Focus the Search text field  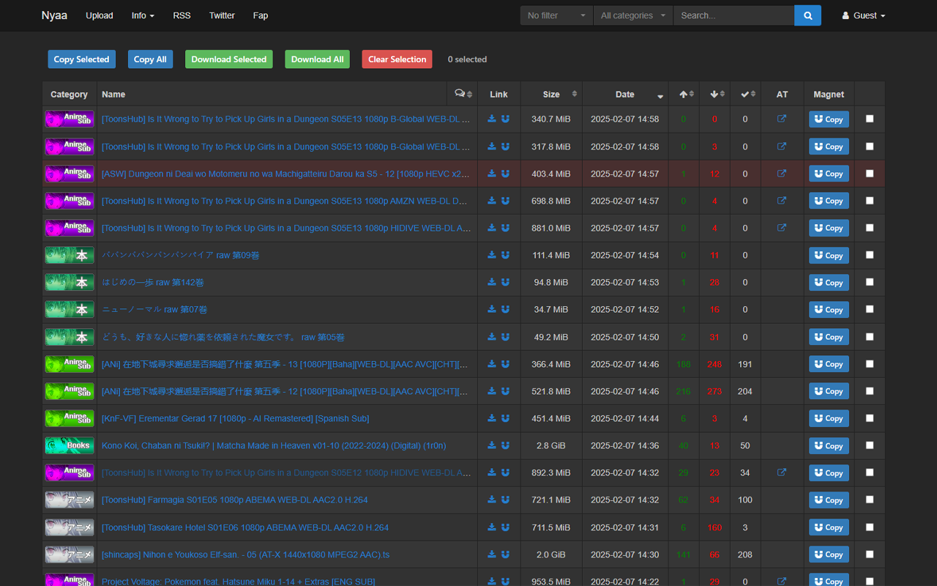click(733, 15)
